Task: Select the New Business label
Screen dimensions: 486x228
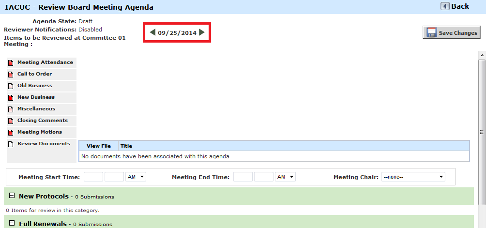Action: pos(36,97)
